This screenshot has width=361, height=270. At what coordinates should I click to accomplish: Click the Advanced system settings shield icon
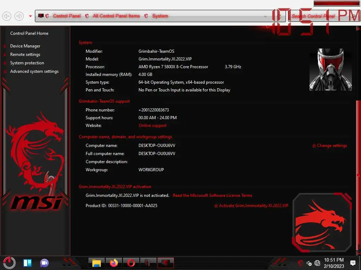pos(5,72)
